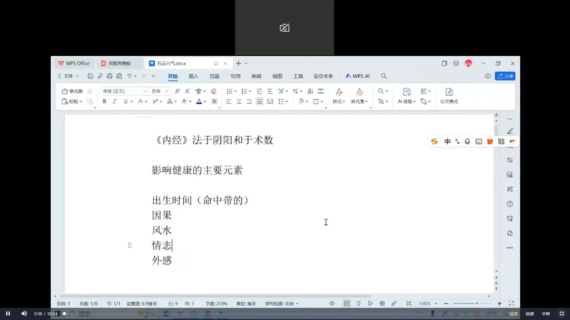
Task: Open the font name 宋体 dropdown
Action: pyautogui.click(x=144, y=91)
